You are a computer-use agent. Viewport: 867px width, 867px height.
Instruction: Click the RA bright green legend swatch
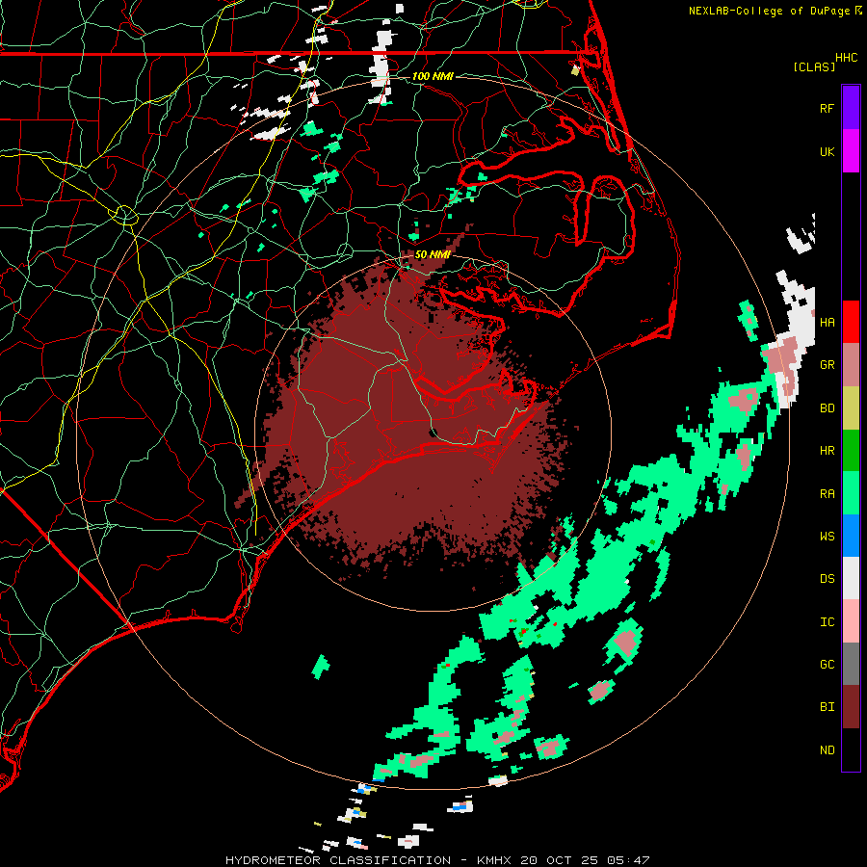pyautogui.click(x=851, y=493)
